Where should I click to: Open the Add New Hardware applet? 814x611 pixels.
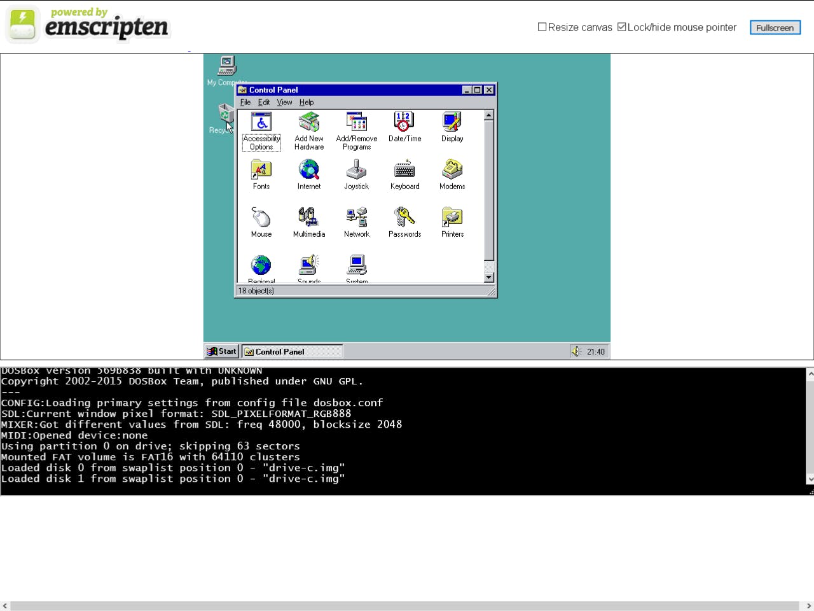309,122
